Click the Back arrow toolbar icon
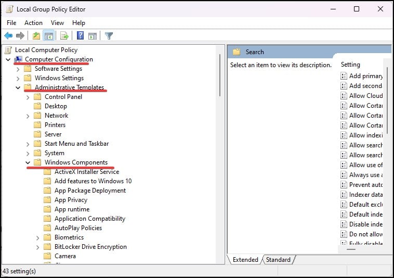The width and height of the screenshot is (394, 278). [x=8, y=36]
